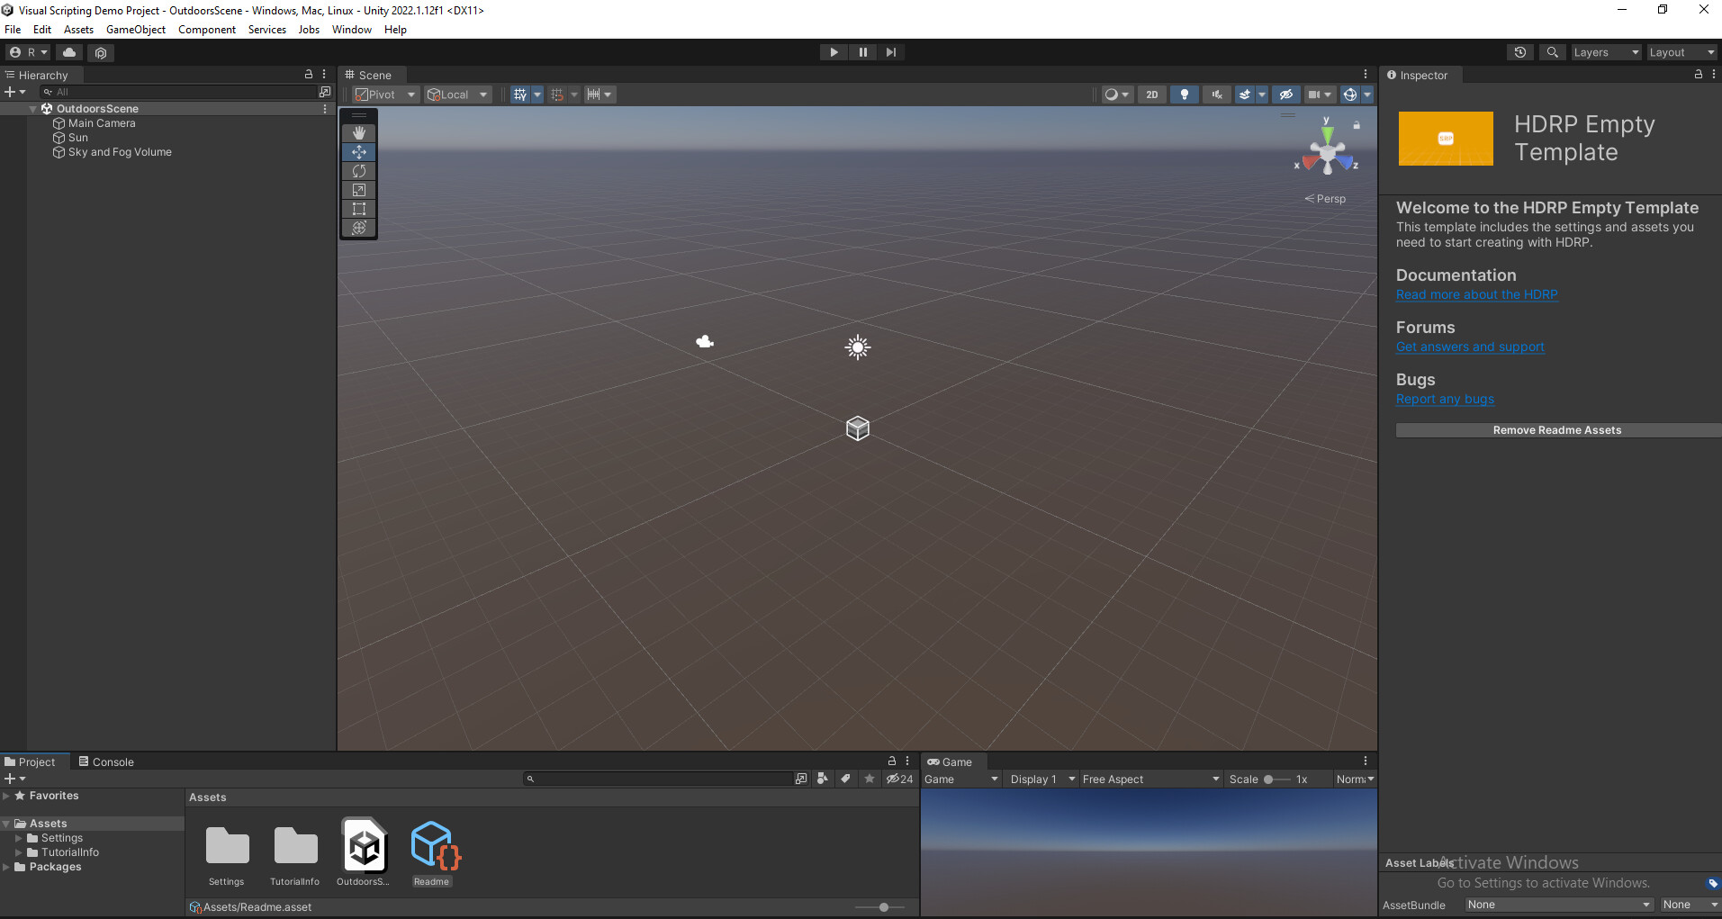Click the Project search-by-type icon
1722x919 pixels.
[822, 779]
